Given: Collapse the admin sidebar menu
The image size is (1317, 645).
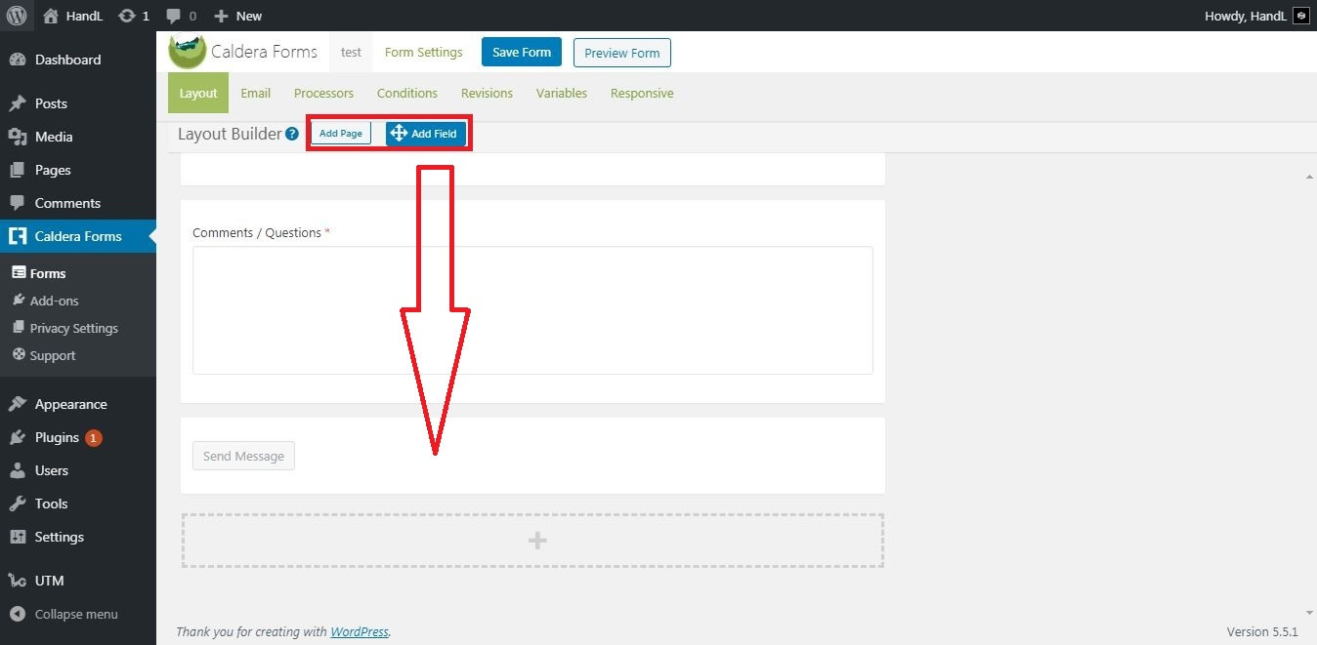Looking at the screenshot, I should click(x=76, y=614).
